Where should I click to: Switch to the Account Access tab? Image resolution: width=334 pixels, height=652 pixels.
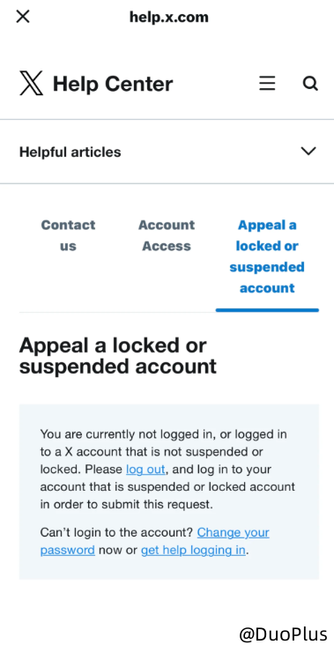(x=167, y=235)
